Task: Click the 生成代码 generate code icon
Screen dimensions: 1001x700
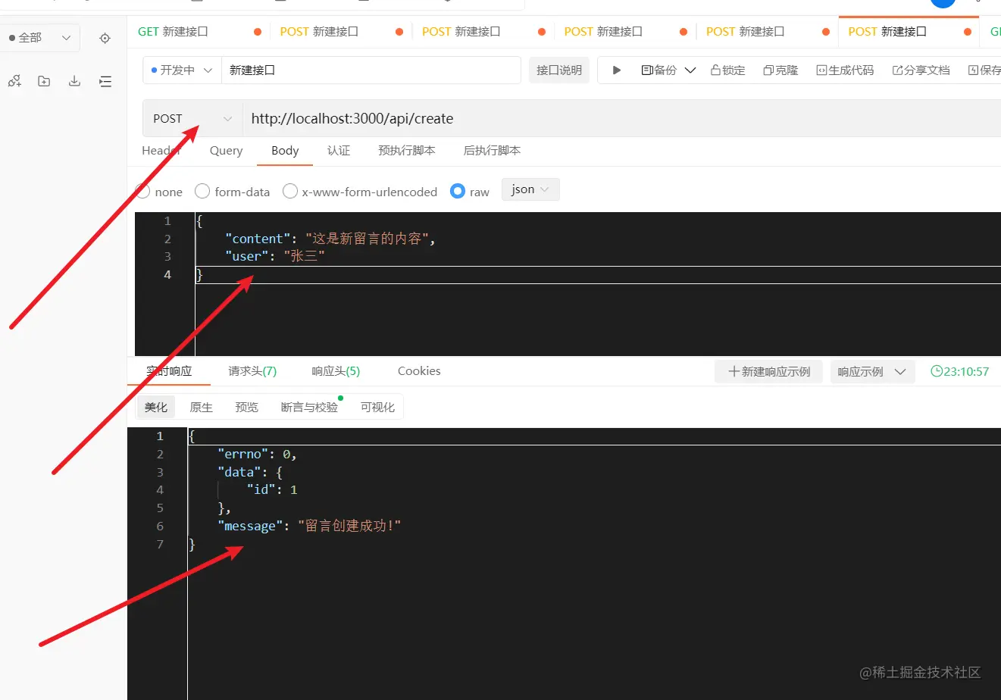Action: click(821, 70)
